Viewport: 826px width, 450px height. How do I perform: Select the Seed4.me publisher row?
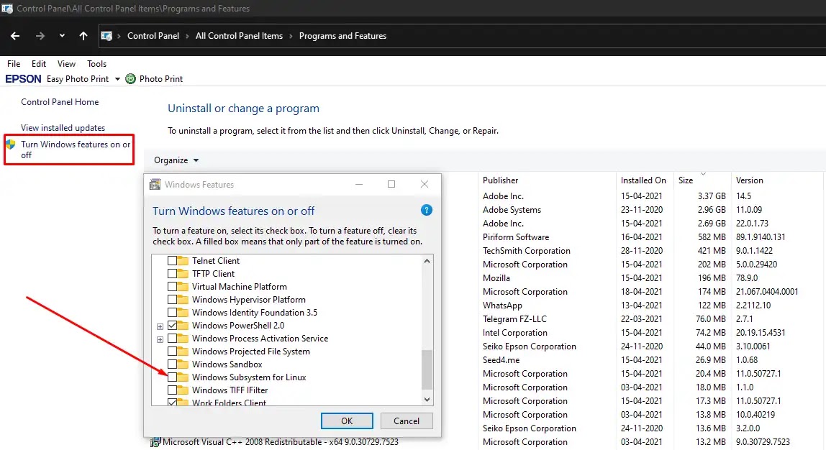point(501,360)
